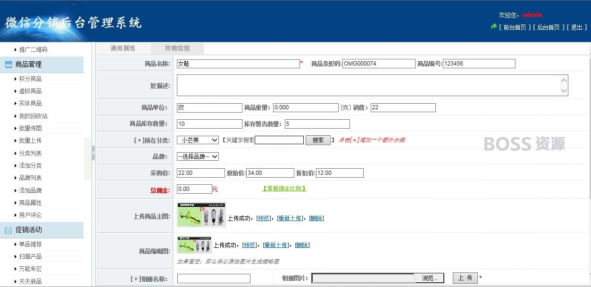Image resolution: width=591 pixels, height=287 pixels.
Task: Open 实体商品 in the sidebar
Action: pyautogui.click(x=30, y=103)
